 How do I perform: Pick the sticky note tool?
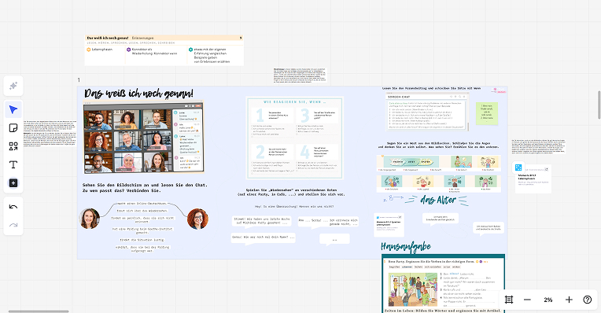pos(13,128)
